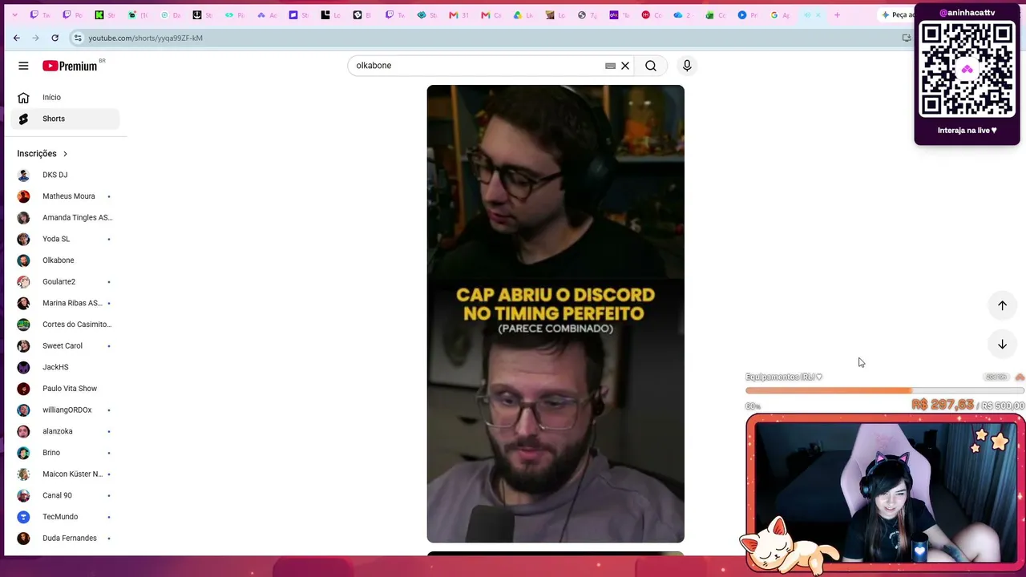The width and height of the screenshot is (1026, 577).
Task: Open Goularte2 channel
Action: (x=66, y=281)
